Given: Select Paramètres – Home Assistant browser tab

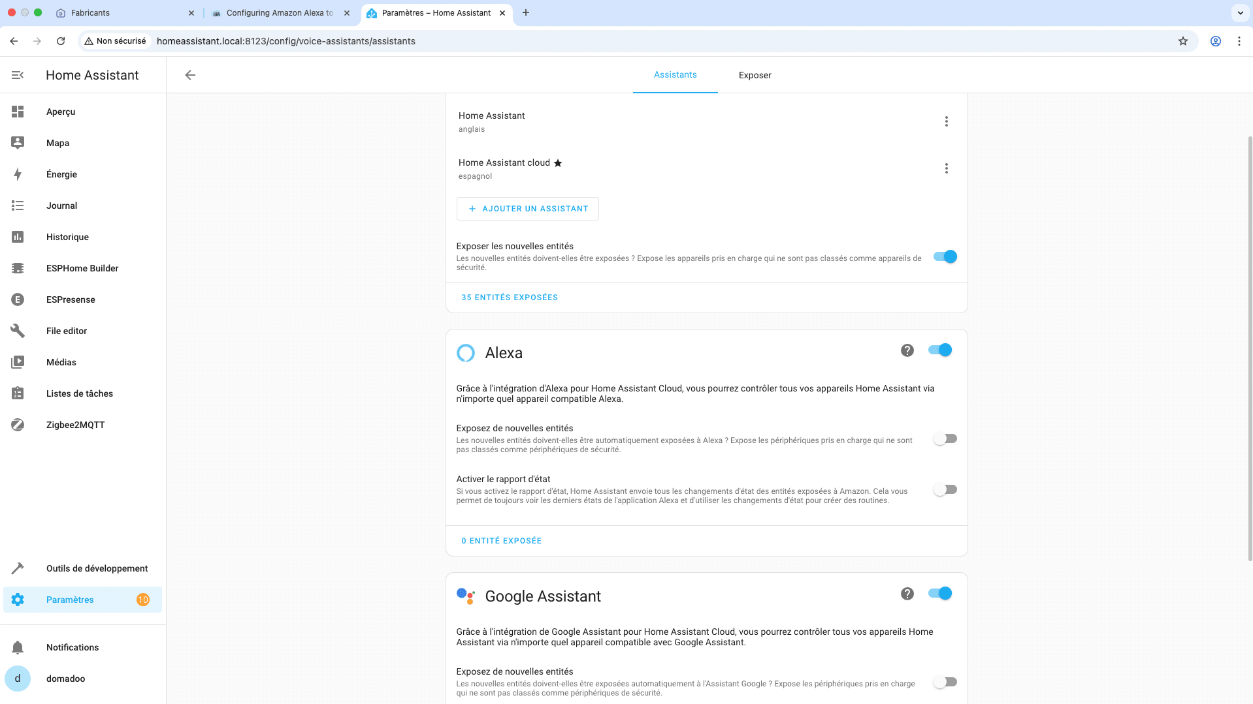Looking at the screenshot, I should (436, 13).
